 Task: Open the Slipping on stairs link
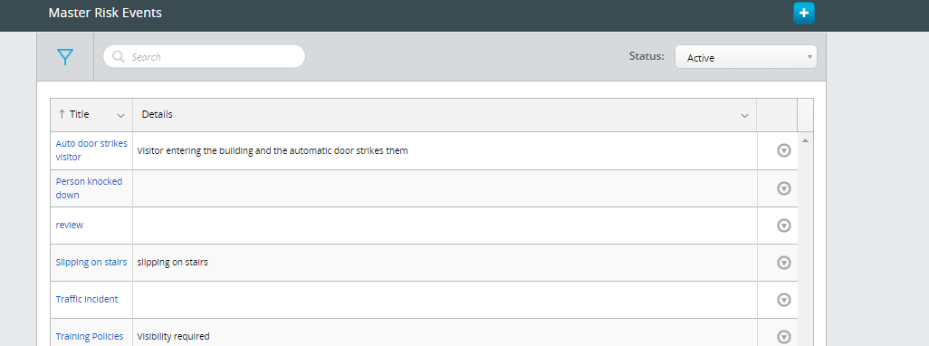(91, 262)
